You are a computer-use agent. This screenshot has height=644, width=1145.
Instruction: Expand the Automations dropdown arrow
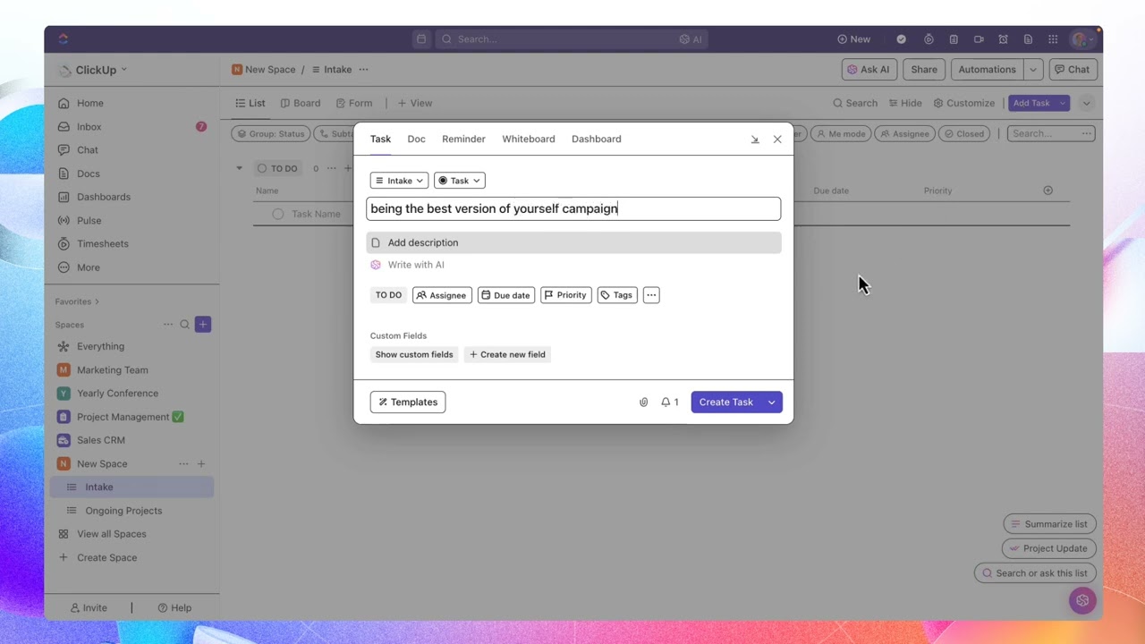[x=1033, y=70]
